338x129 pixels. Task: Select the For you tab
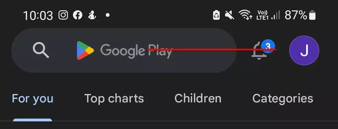click(33, 98)
